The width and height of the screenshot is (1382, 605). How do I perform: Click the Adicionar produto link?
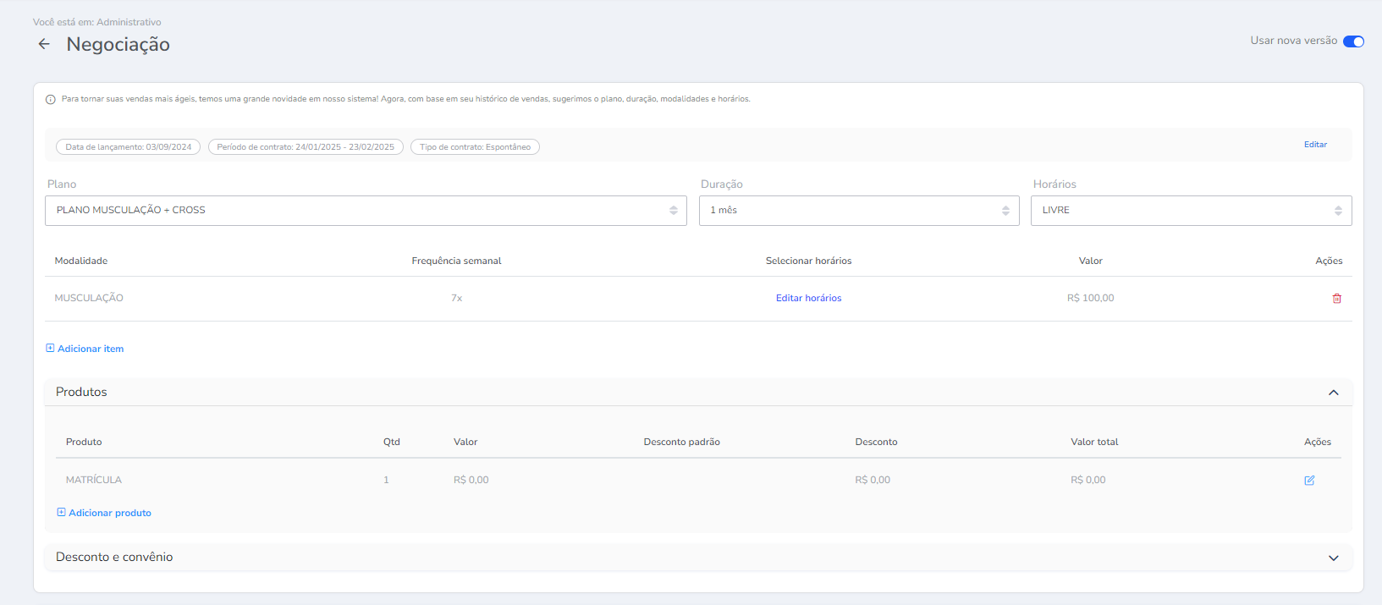(x=110, y=513)
